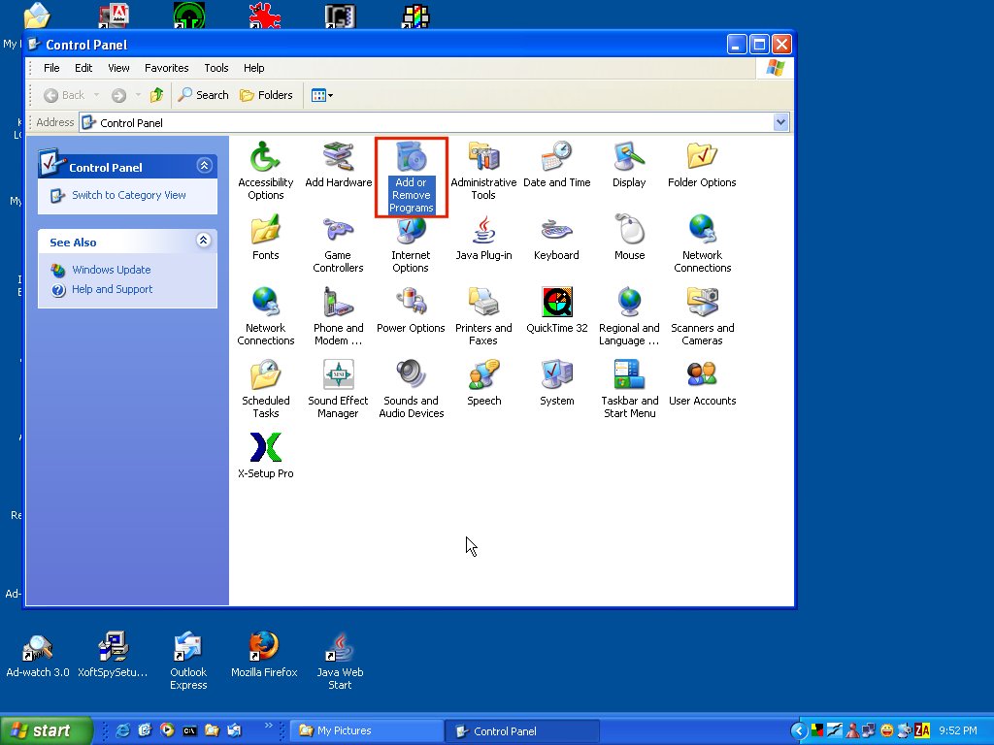Expand hidden system tray icons arrow
The height and width of the screenshot is (745, 994).
(799, 731)
